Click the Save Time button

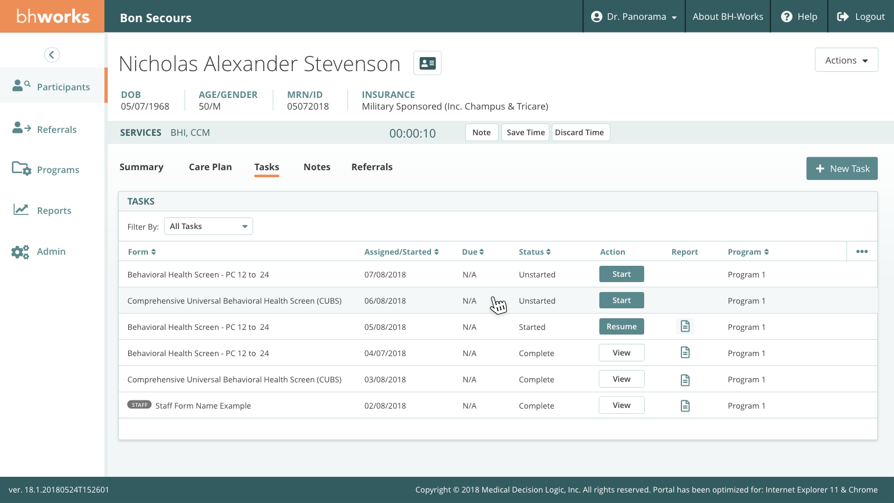tap(526, 132)
